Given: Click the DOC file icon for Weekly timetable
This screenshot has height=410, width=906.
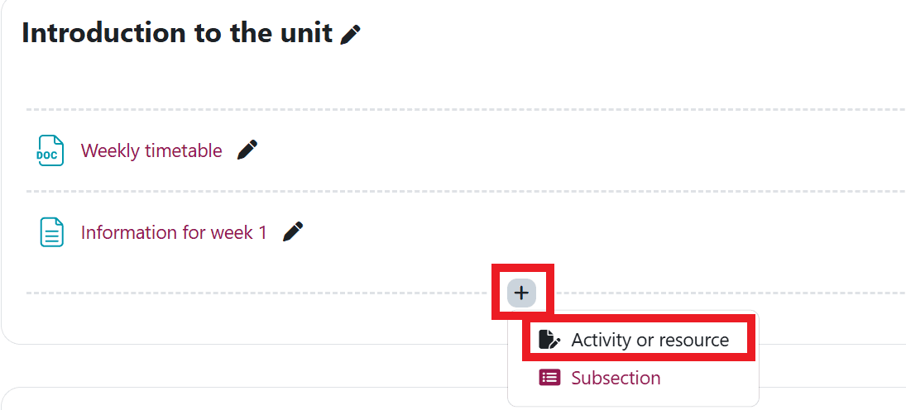Looking at the screenshot, I should pyautogui.click(x=50, y=150).
